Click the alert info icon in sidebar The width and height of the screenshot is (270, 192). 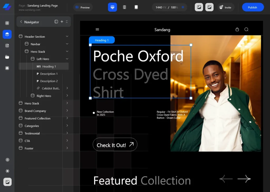pyautogui.click(x=7, y=160)
